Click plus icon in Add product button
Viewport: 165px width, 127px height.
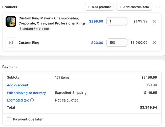point(89,7)
